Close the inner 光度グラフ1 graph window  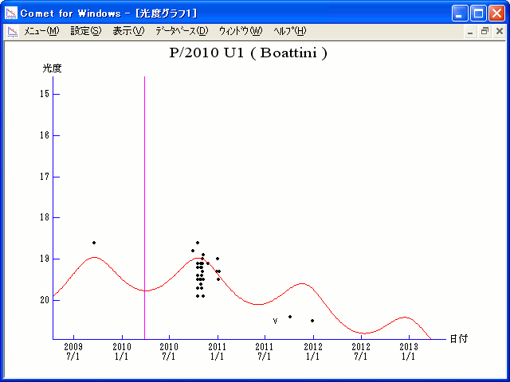pos(499,31)
